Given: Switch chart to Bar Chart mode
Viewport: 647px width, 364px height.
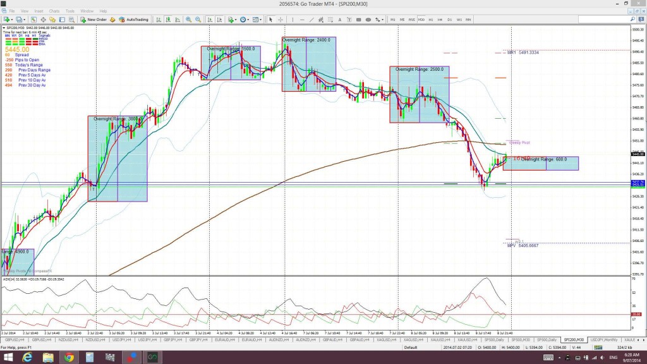Looking at the screenshot, I should click(x=159, y=20).
